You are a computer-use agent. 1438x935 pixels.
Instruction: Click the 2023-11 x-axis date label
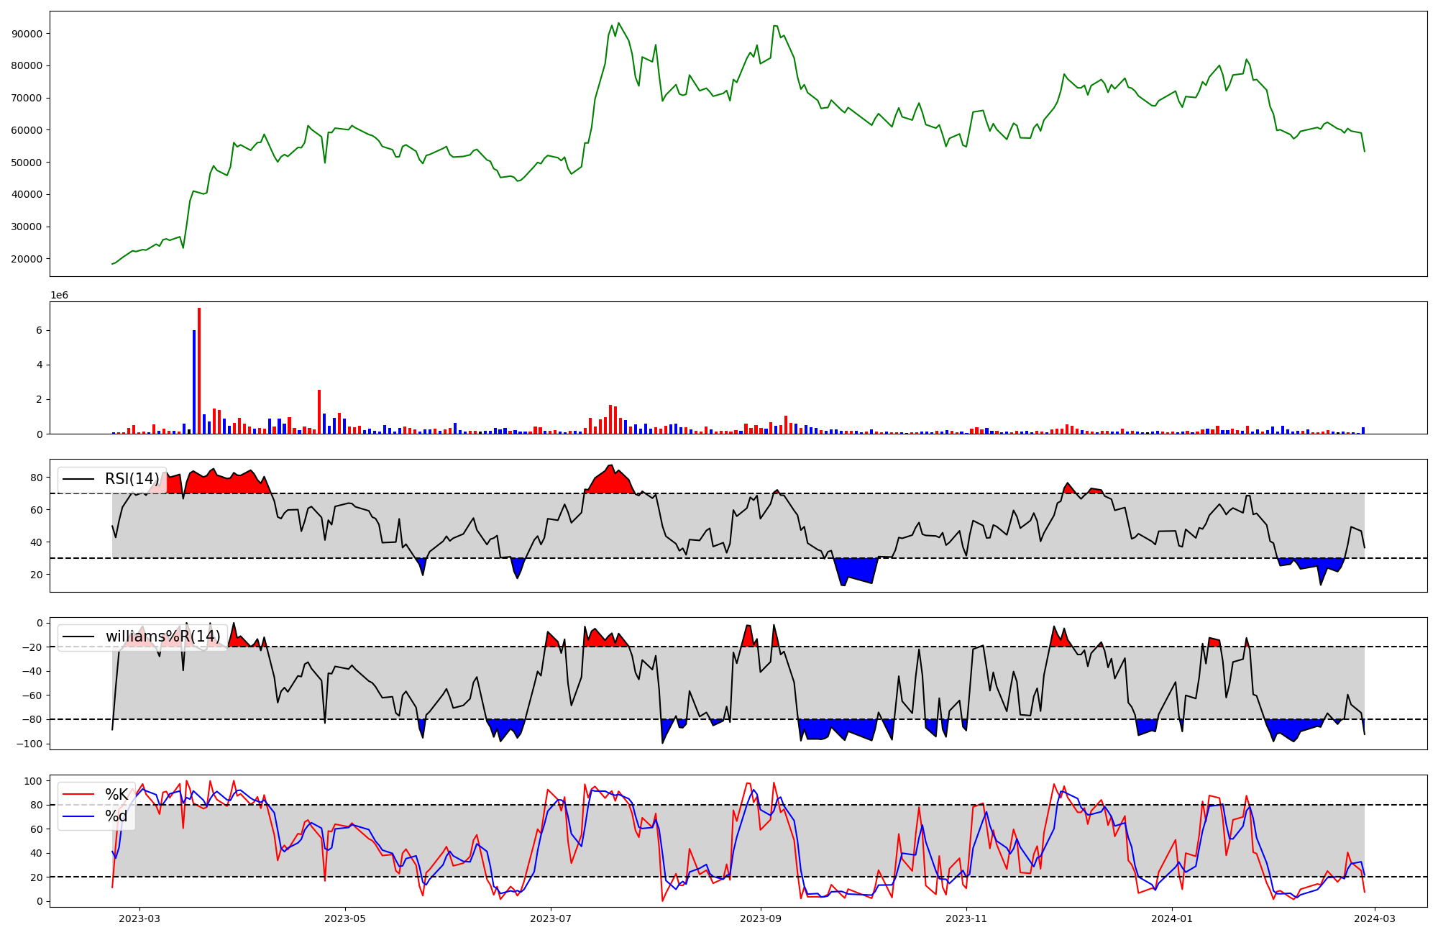click(x=966, y=918)
